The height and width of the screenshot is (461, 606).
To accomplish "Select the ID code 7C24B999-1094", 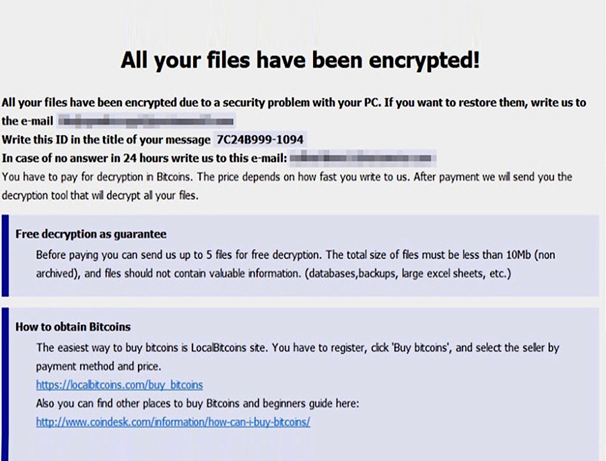I will (x=260, y=139).
